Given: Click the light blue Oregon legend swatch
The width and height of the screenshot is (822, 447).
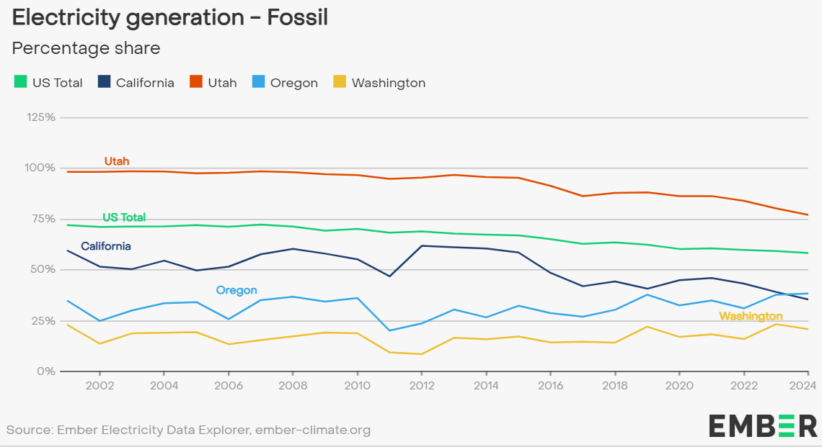Looking at the screenshot, I should click(258, 82).
